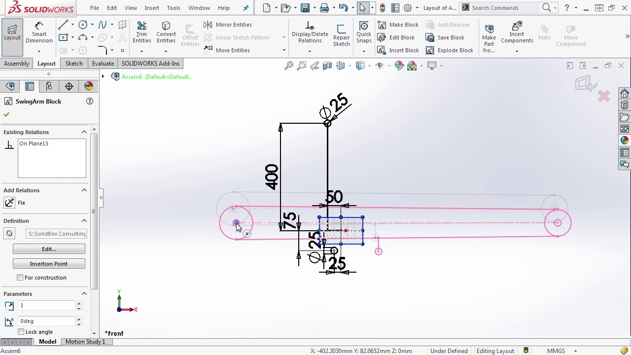631x355 pixels.
Task: Click the Smart Dimension tool
Action: pyautogui.click(x=39, y=33)
